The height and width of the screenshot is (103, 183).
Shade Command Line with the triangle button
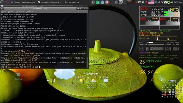(80, 9)
